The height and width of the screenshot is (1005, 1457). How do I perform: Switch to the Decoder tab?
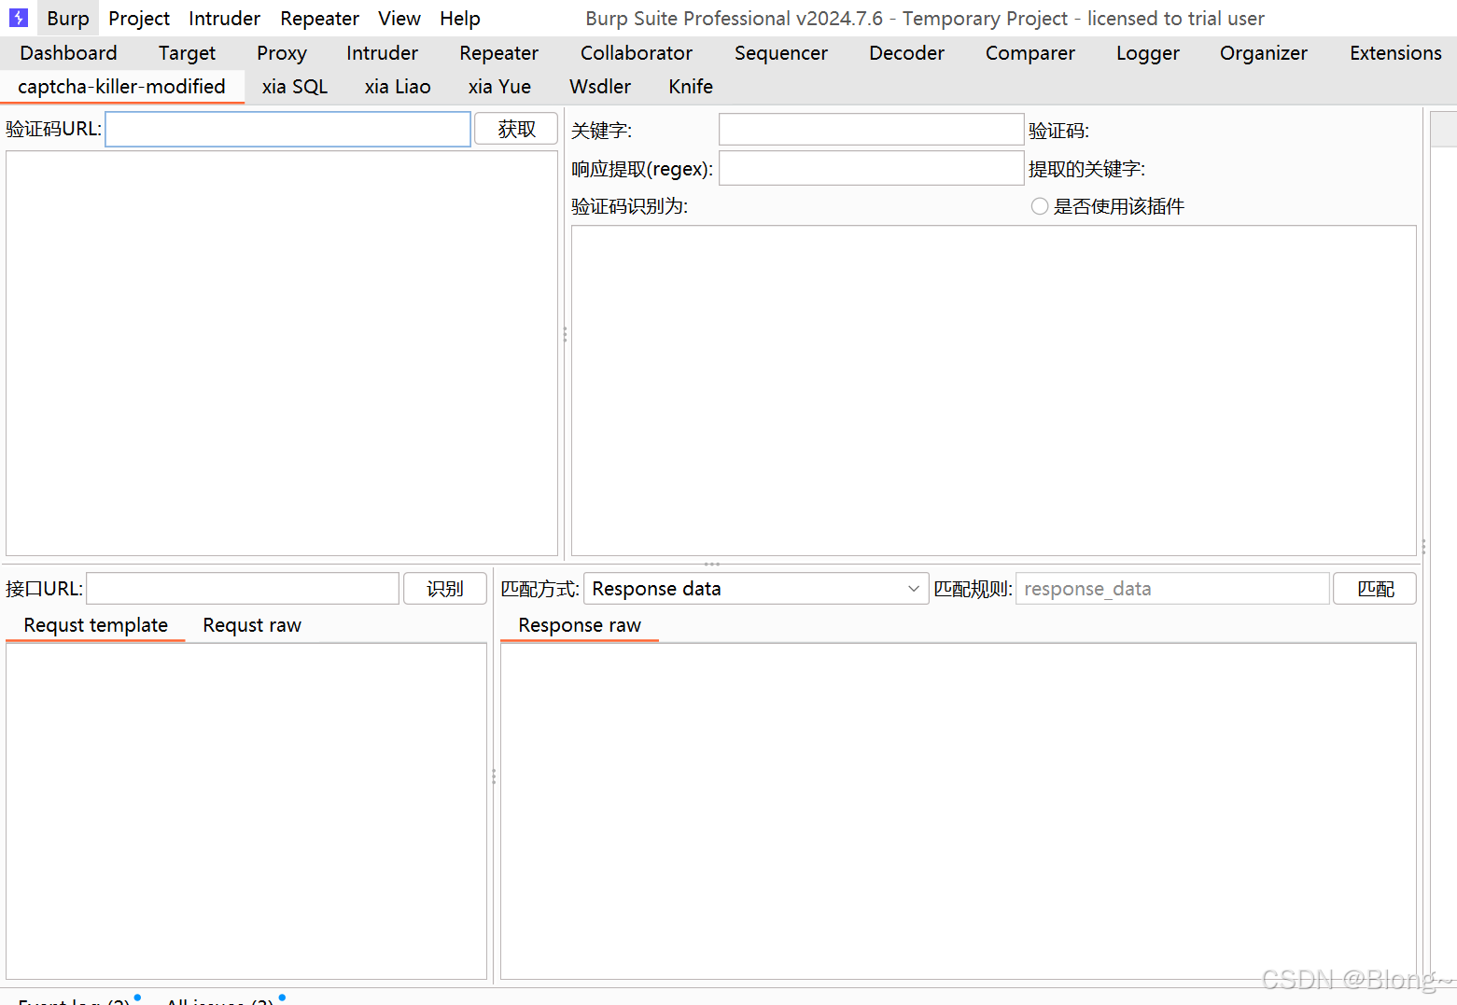[906, 53]
